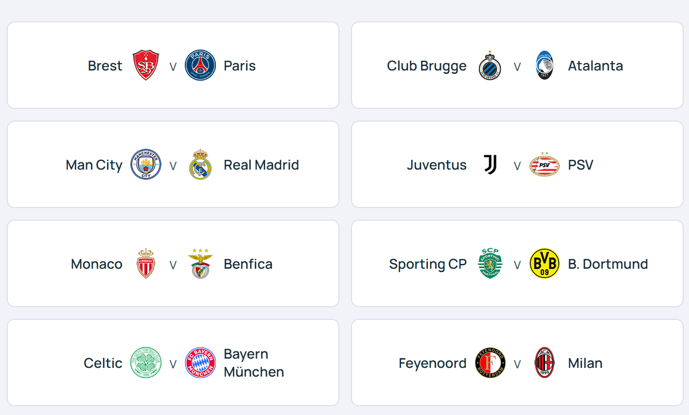The height and width of the screenshot is (415, 689).
Task: Click the Celtic clover badge
Action: pos(146,363)
